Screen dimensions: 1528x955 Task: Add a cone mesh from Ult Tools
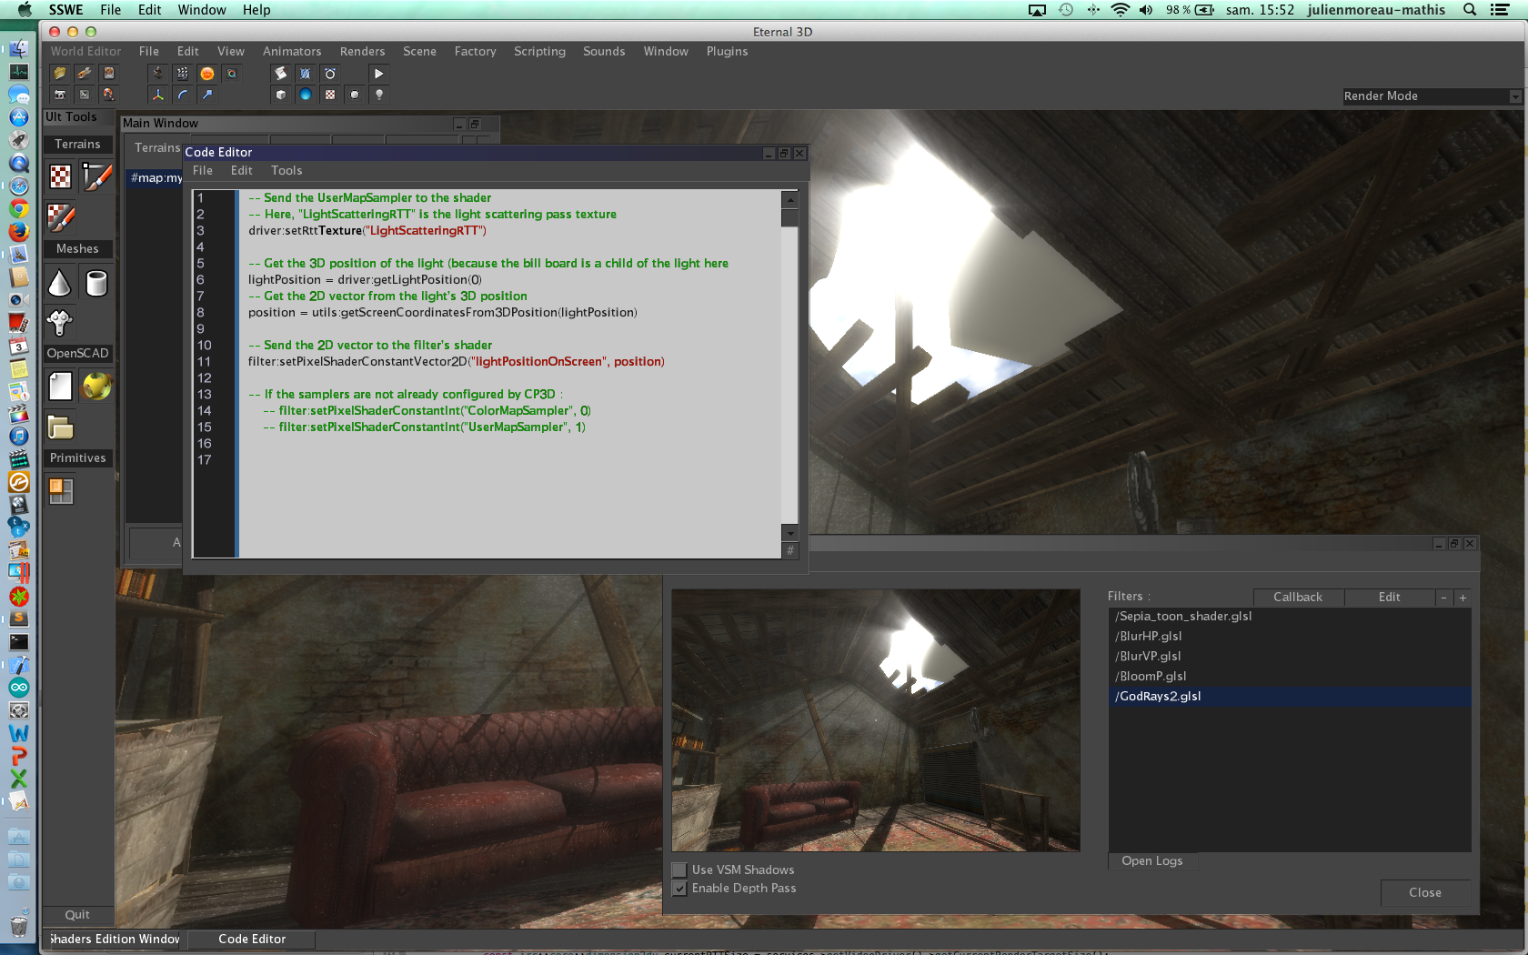tap(60, 283)
